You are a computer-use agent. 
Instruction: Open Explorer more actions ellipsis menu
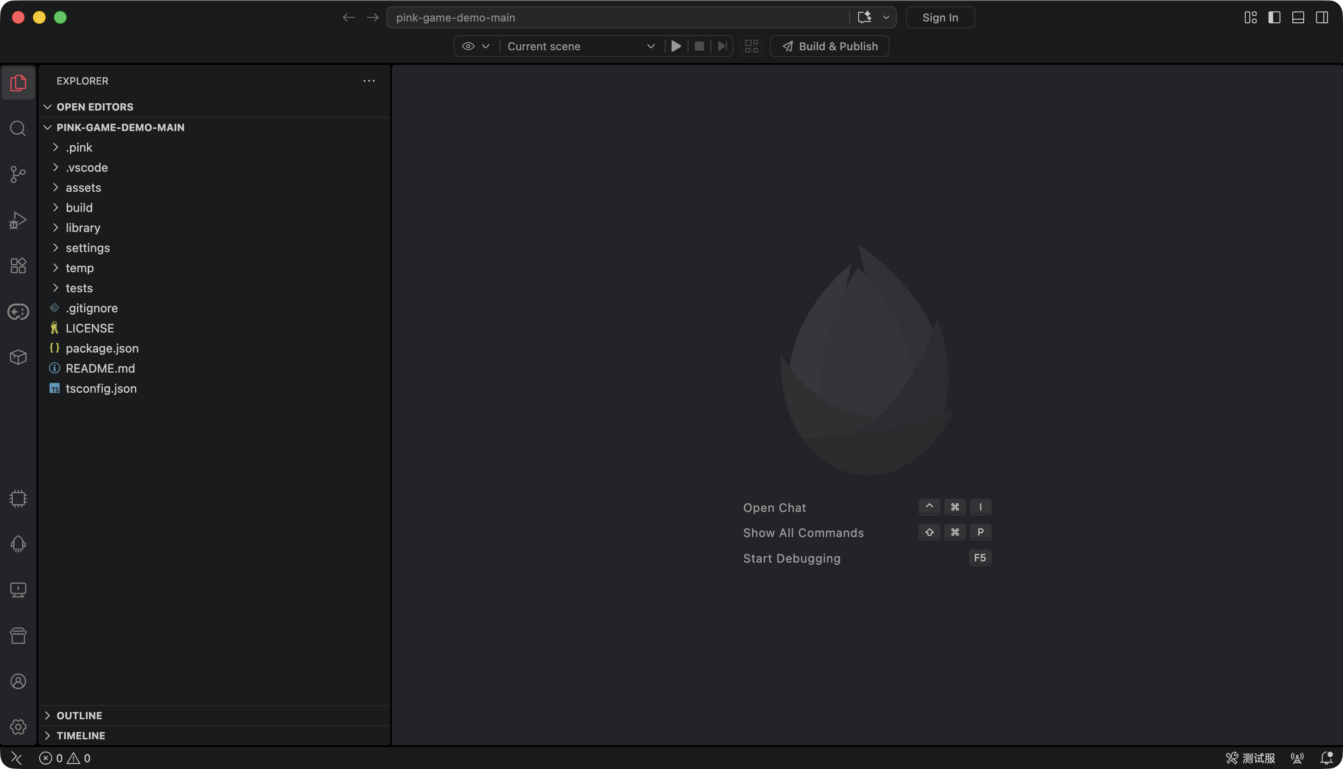[369, 81]
